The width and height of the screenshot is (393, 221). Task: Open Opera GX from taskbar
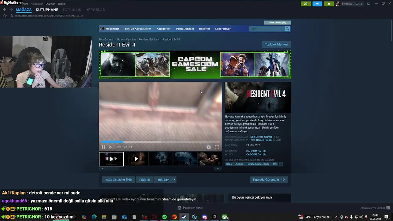154,217
